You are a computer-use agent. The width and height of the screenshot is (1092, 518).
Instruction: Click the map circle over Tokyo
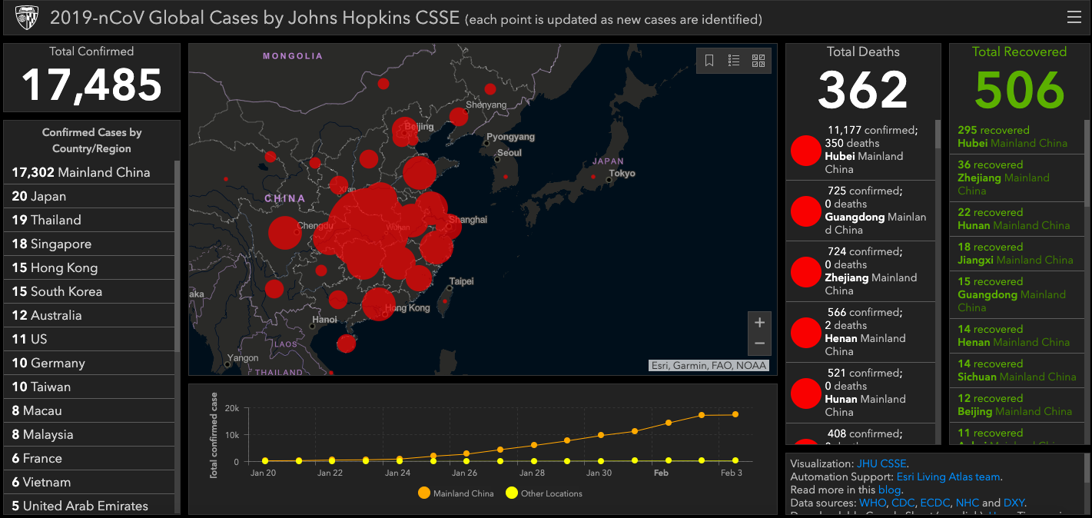[x=593, y=177]
